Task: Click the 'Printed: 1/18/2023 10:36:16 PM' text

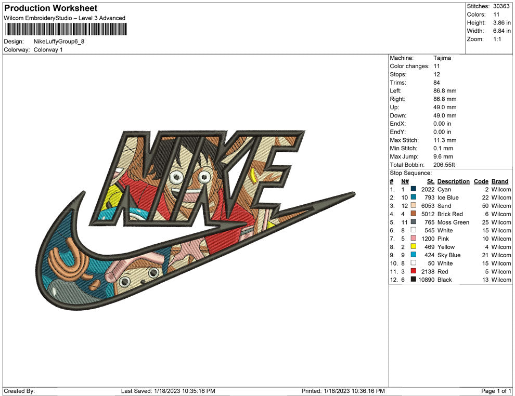Action: (343, 391)
